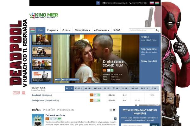
Task: Click the phone icon in top bar
Action: coord(130,3)
